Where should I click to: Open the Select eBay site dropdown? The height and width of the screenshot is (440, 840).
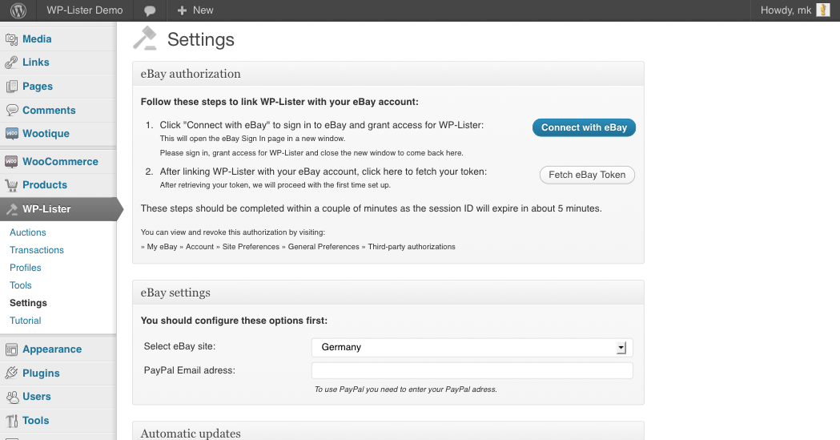click(472, 347)
